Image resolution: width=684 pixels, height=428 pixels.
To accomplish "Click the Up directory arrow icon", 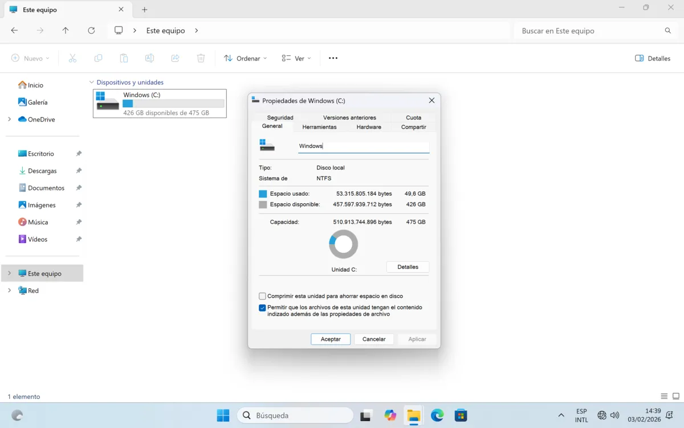I will (x=66, y=31).
